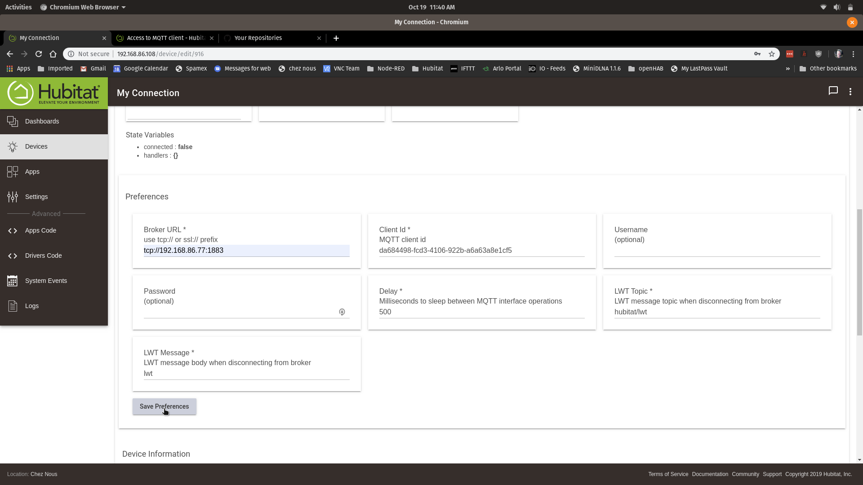The height and width of the screenshot is (485, 863).
Task: Open the Logs document icon
Action: point(13,306)
